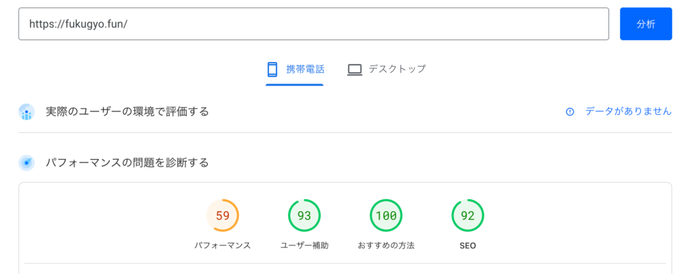Click the おすすめの方法 score label
The width and height of the screenshot is (696, 274).
pos(386,245)
